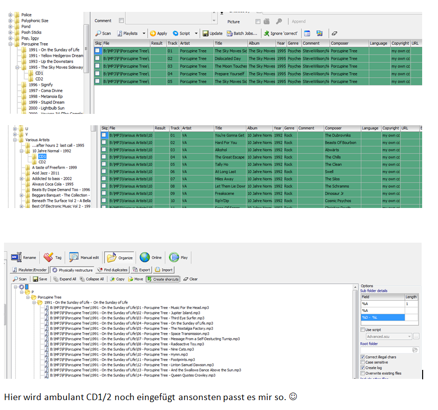Image resolution: width=438 pixels, height=410 pixels.
Task: Open the Playlists dropdown arrow
Action: click(x=144, y=33)
